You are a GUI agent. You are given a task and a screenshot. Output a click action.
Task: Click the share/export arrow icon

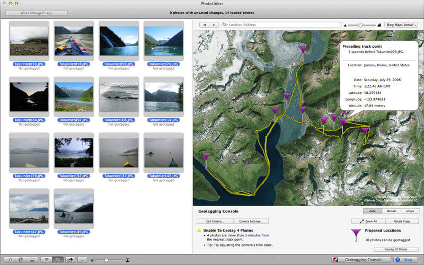tap(70, 260)
